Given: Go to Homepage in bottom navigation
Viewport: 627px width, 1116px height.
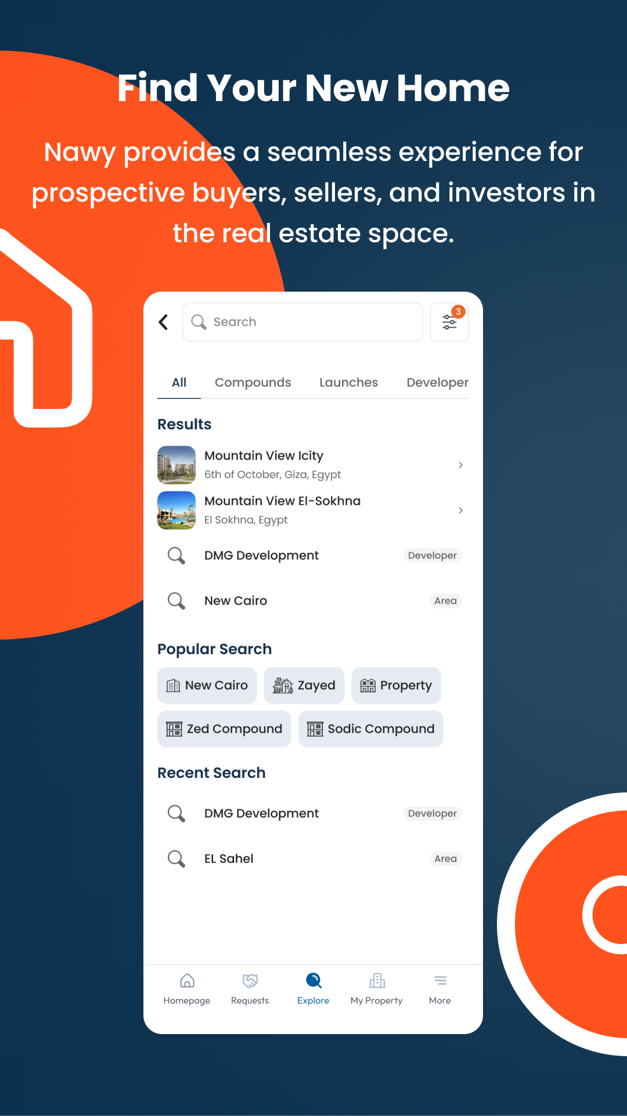Looking at the screenshot, I should [x=187, y=989].
